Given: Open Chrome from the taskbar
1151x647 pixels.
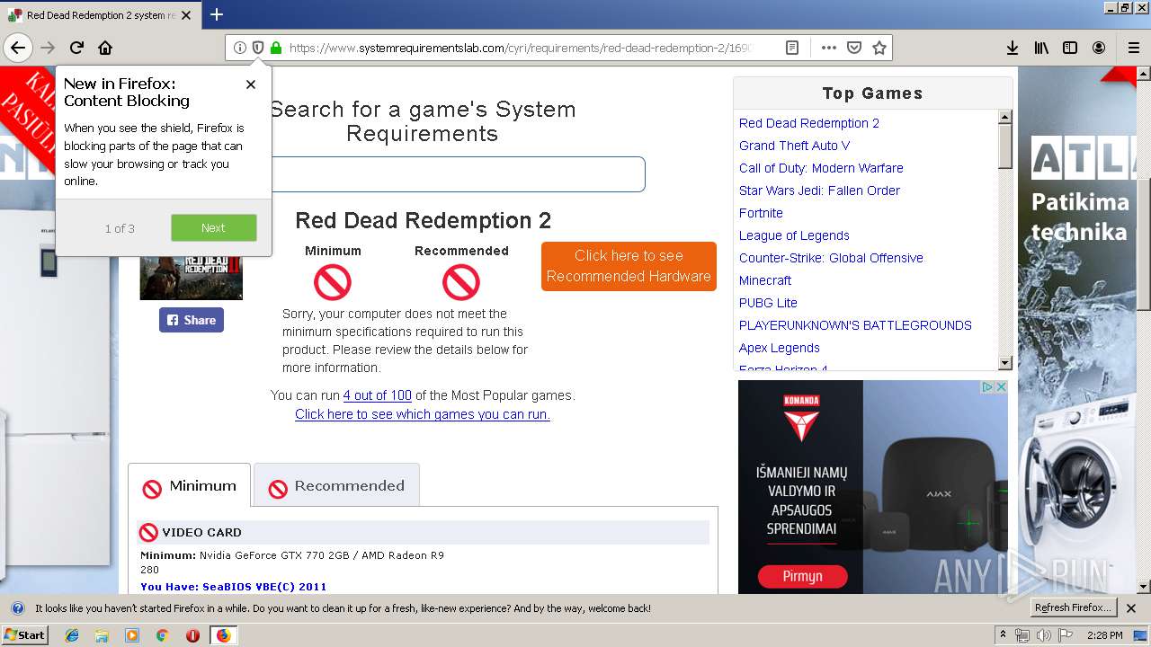Looking at the screenshot, I should pos(162,635).
